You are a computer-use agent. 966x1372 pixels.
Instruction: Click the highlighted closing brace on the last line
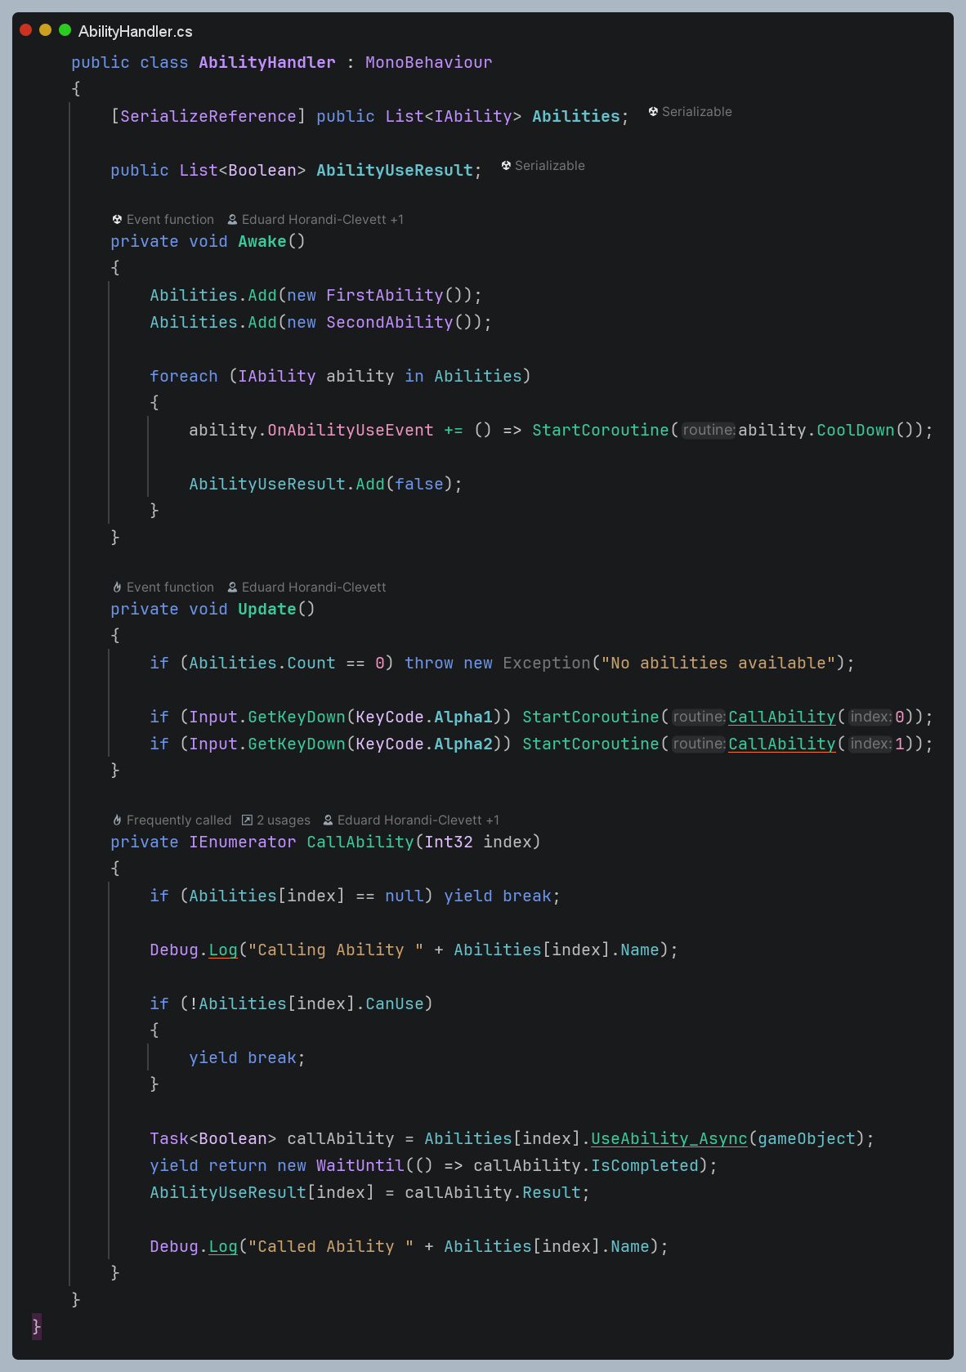pos(36,1325)
